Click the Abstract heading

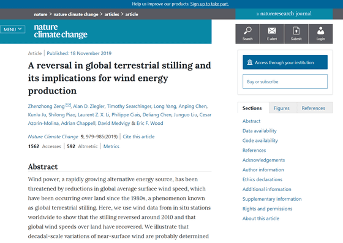(x=43, y=166)
